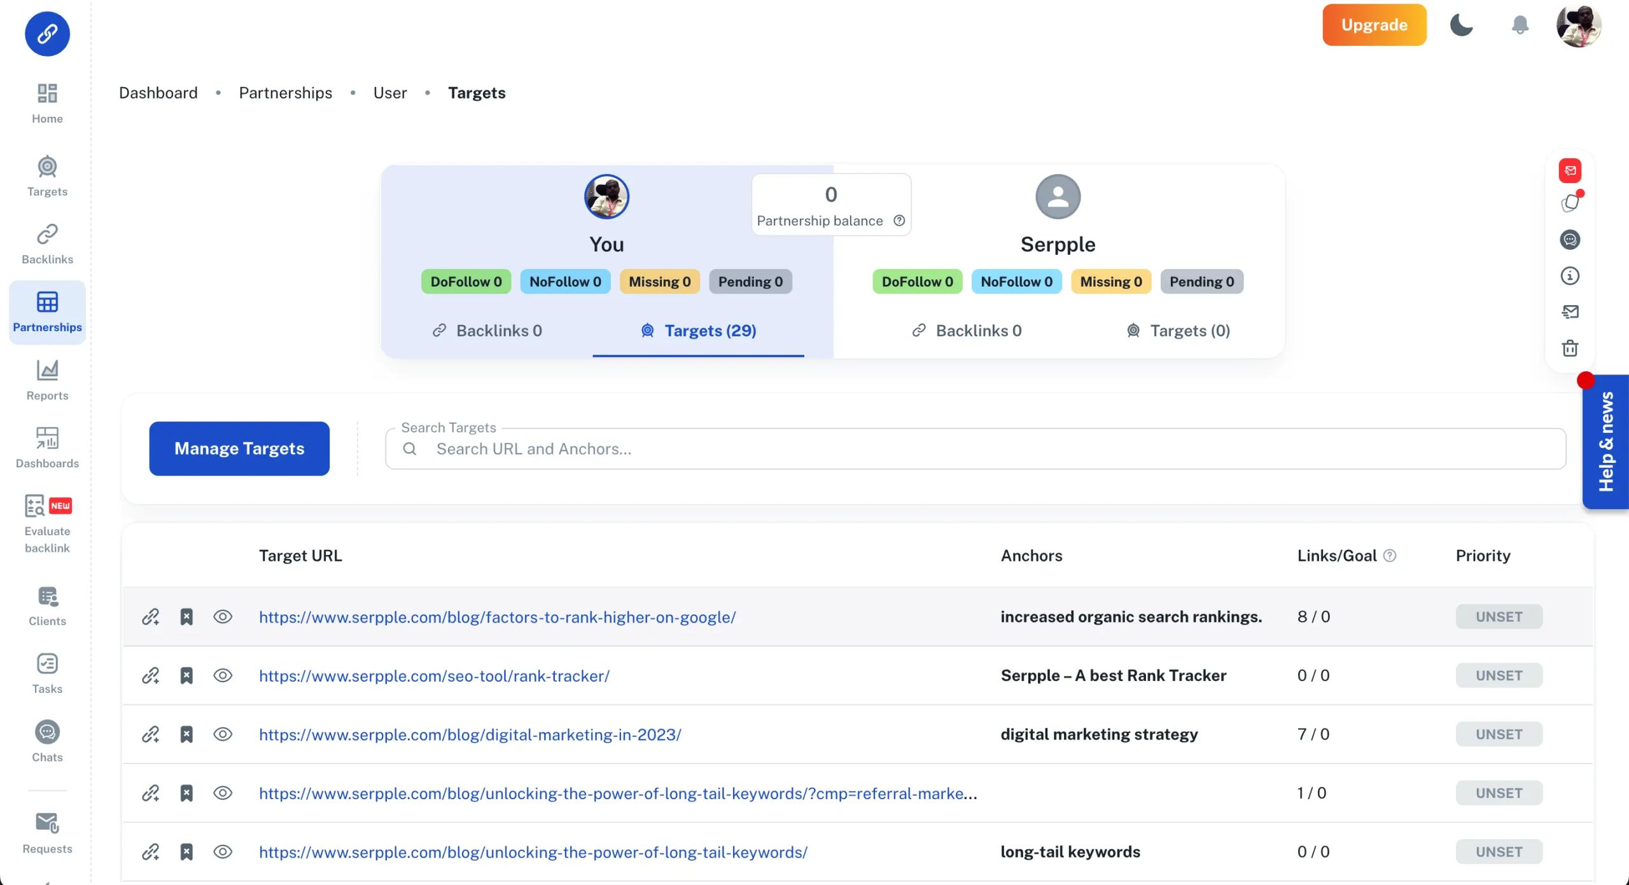
Task: Toggle eye icon for the long-tail keywords anchor row
Action: coord(223,852)
